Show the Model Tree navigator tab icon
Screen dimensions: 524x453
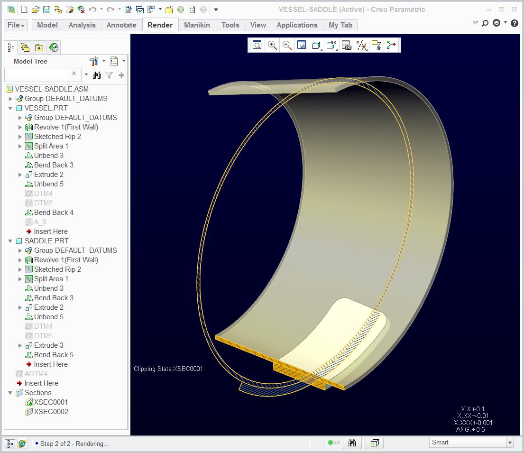(x=11, y=47)
